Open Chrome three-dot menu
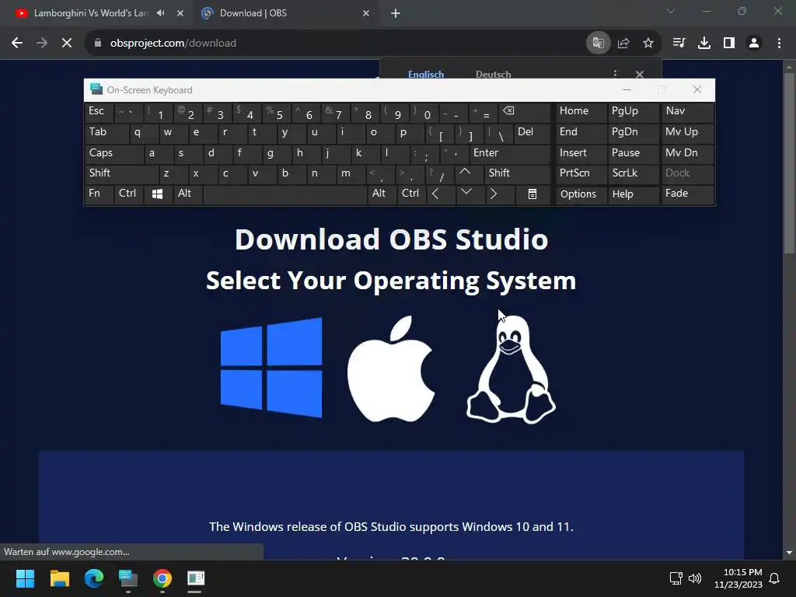 click(779, 44)
